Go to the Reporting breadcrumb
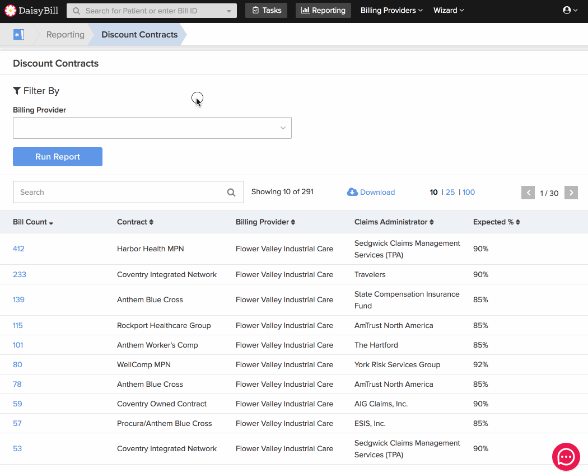Viewport: 588px width, 473px height. 66,35
